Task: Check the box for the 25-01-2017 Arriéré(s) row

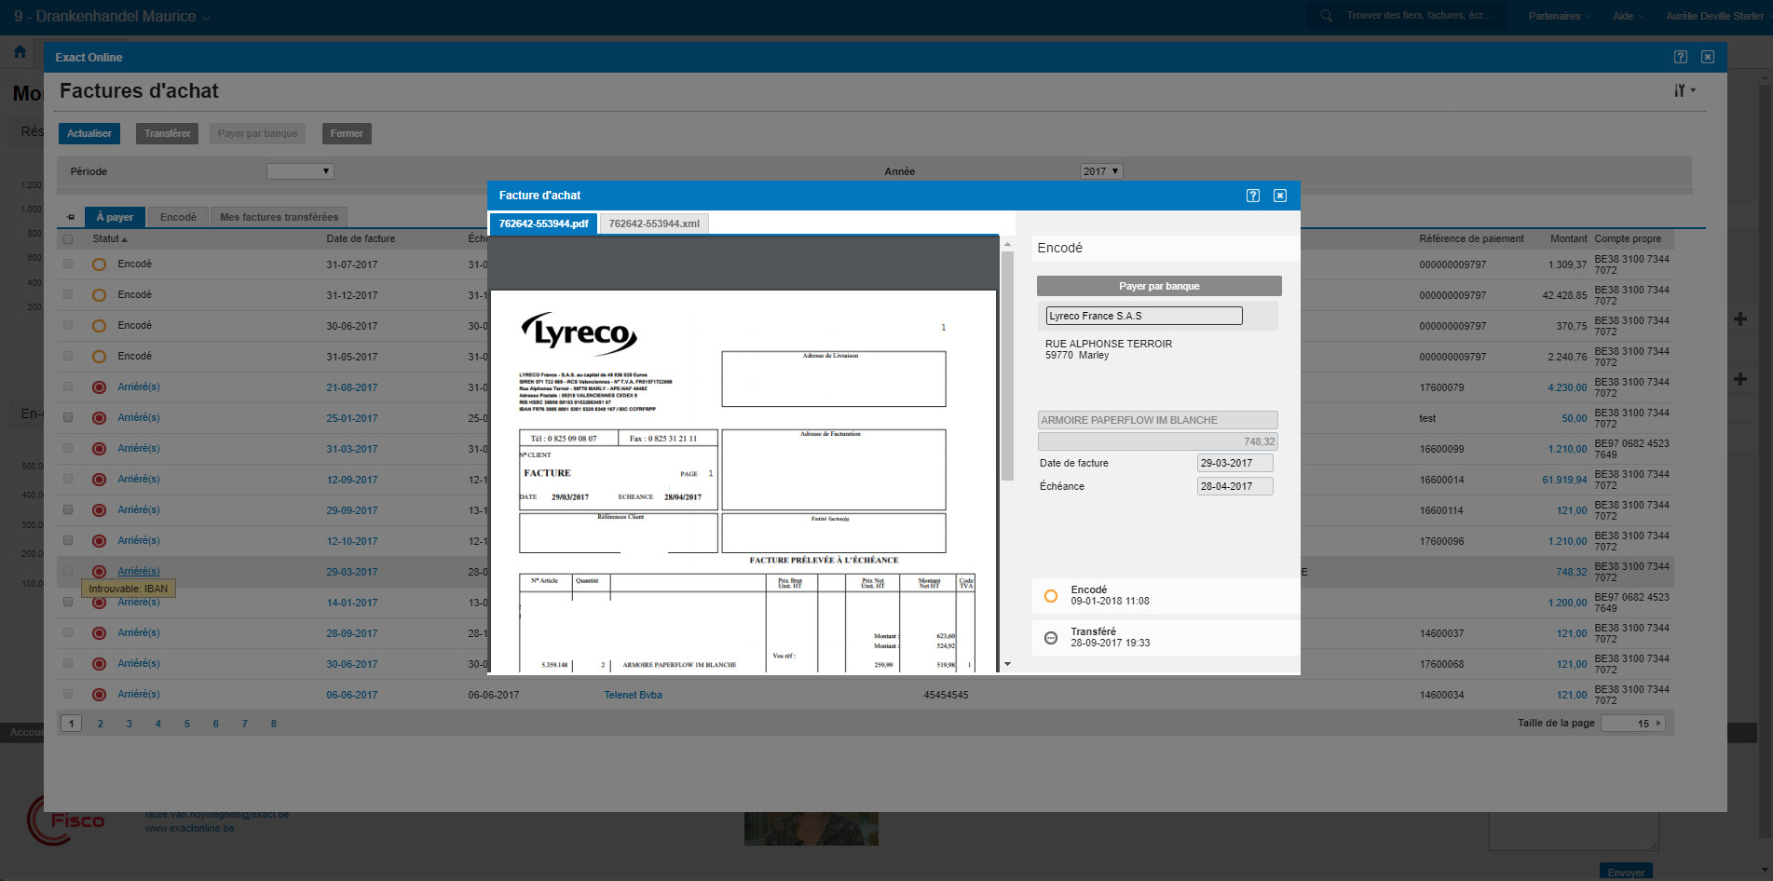Action: pos(68,417)
